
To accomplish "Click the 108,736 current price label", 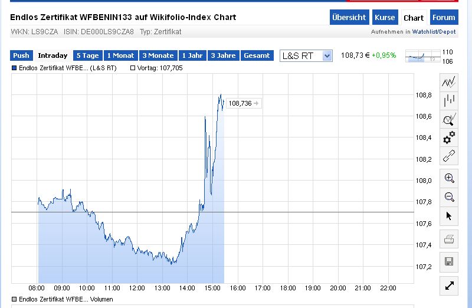I will pos(244,103).
